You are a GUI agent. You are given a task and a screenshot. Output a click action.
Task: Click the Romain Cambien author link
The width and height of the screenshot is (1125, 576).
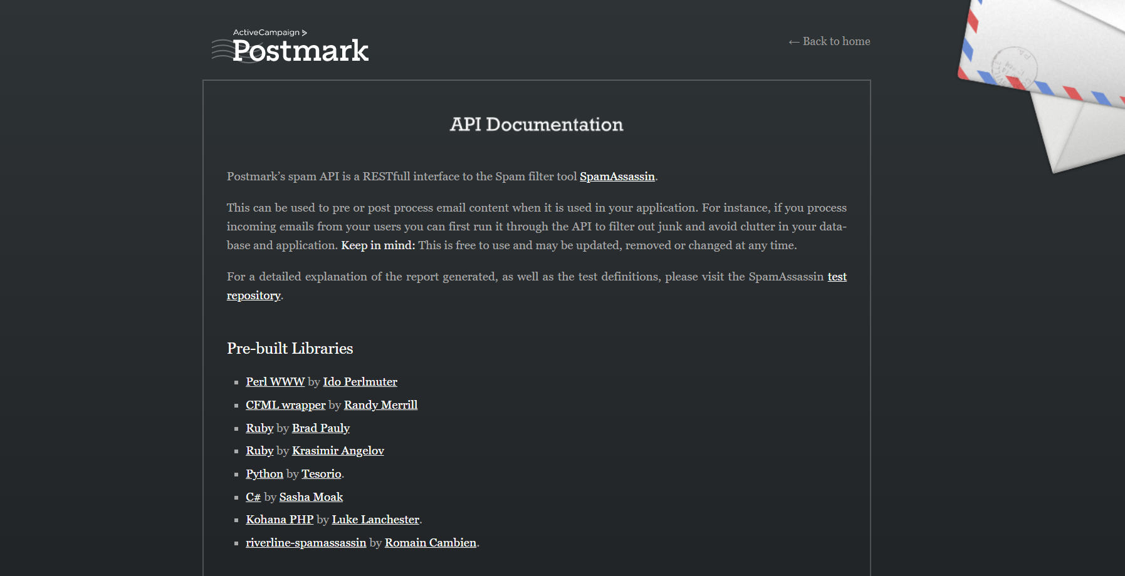pyautogui.click(x=430, y=543)
